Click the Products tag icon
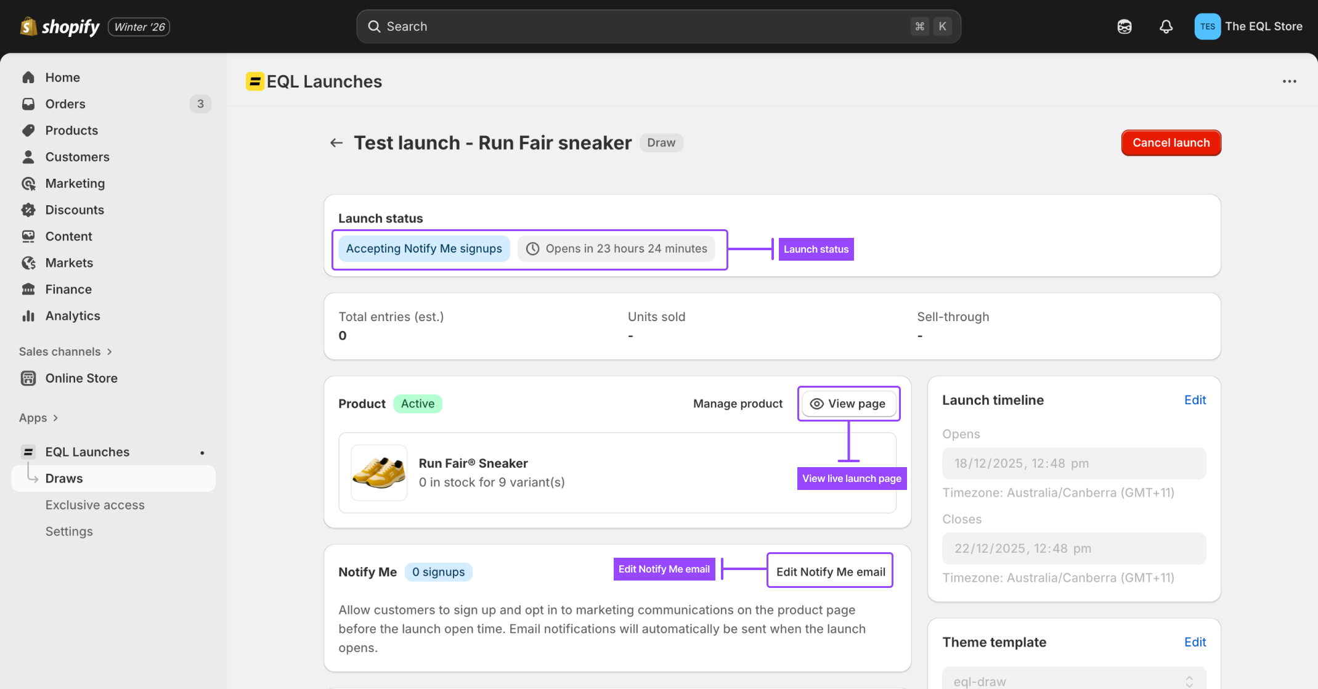The height and width of the screenshot is (689, 1318). (x=28, y=130)
